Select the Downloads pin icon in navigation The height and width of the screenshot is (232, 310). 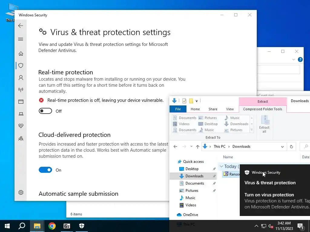coord(214,176)
